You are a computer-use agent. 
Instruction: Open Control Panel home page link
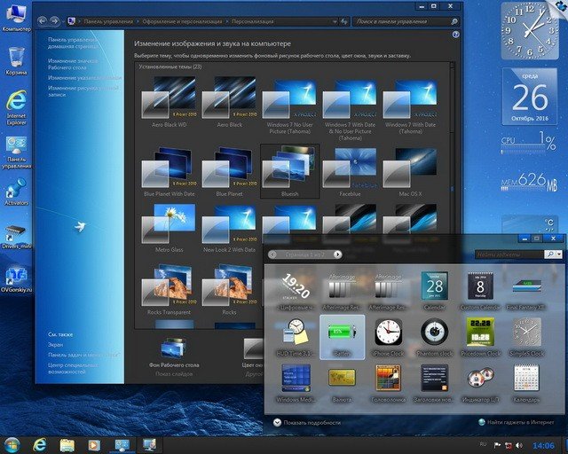click(x=73, y=43)
